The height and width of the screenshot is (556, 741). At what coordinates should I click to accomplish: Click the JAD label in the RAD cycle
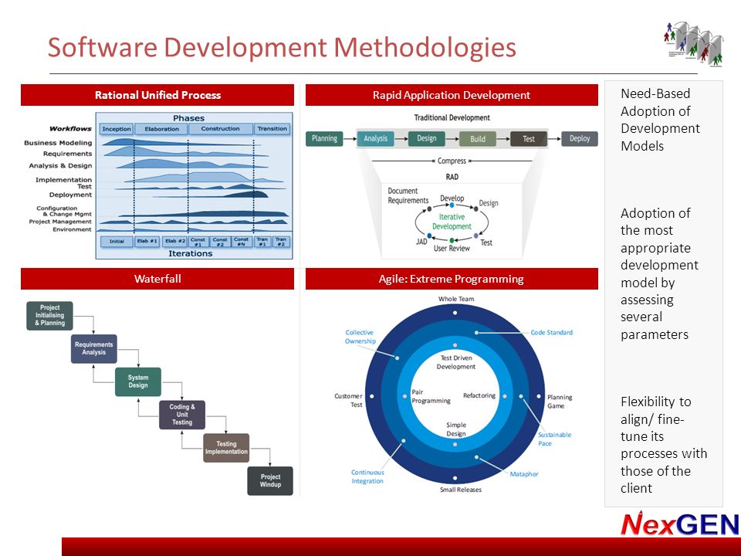tap(421, 241)
